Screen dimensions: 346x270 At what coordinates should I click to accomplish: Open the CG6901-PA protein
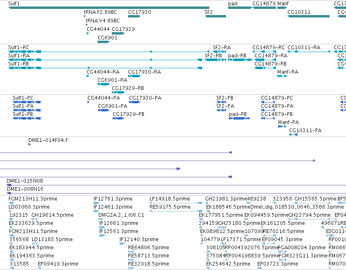pyautogui.click(x=104, y=110)
